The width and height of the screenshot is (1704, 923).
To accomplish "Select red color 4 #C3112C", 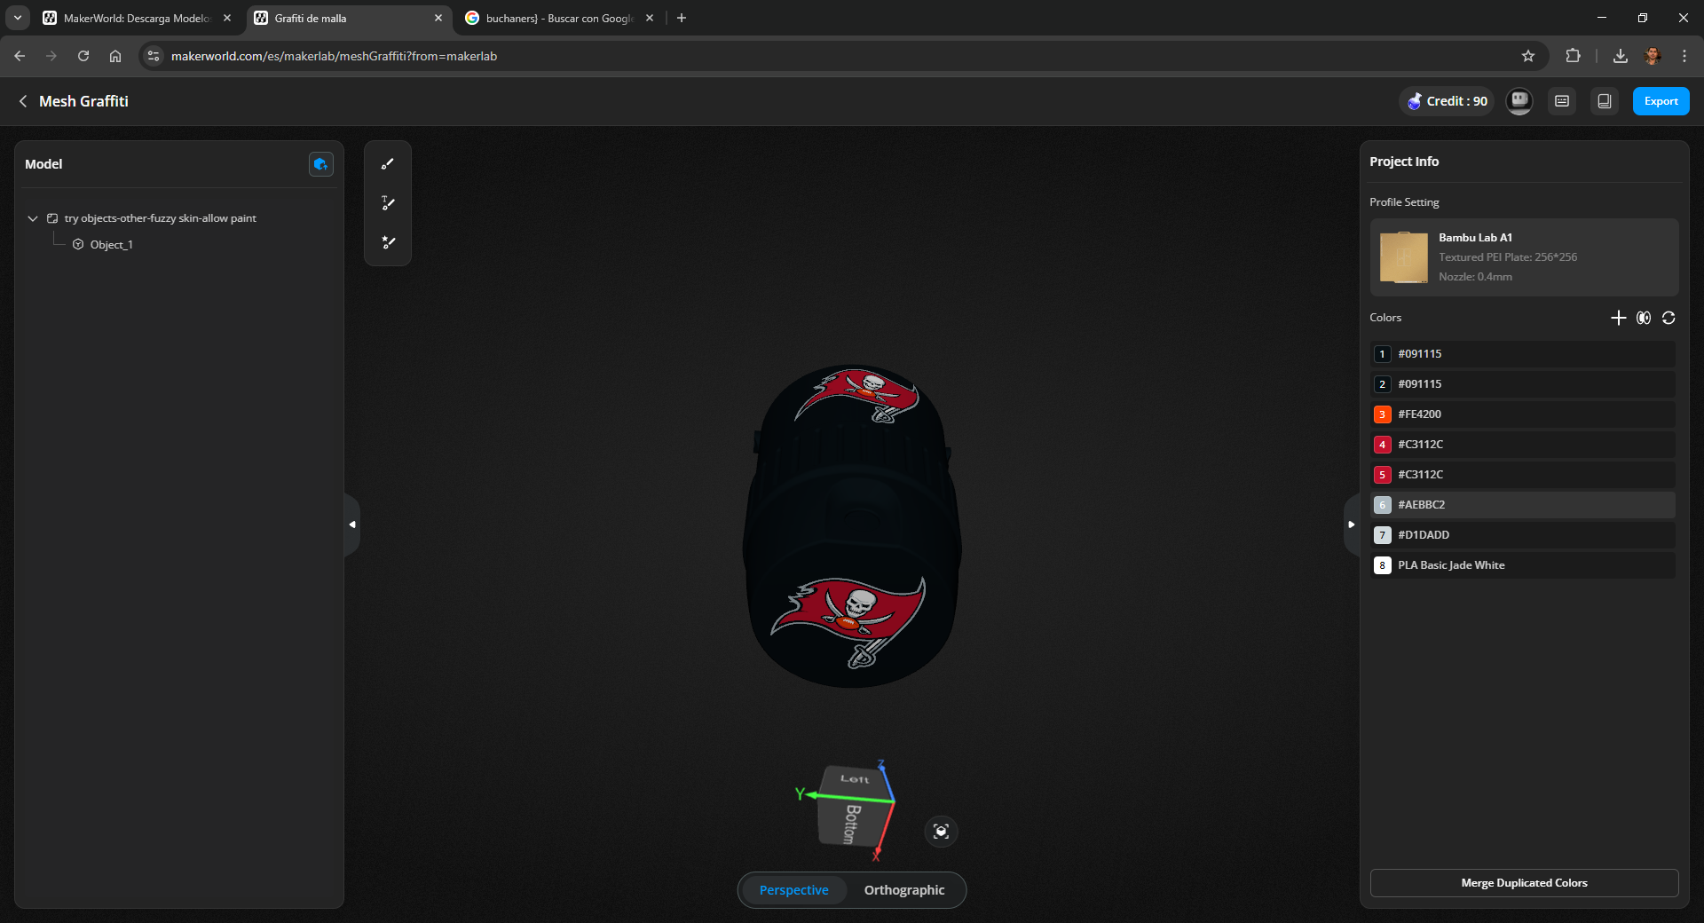I will click(1523, 445).
